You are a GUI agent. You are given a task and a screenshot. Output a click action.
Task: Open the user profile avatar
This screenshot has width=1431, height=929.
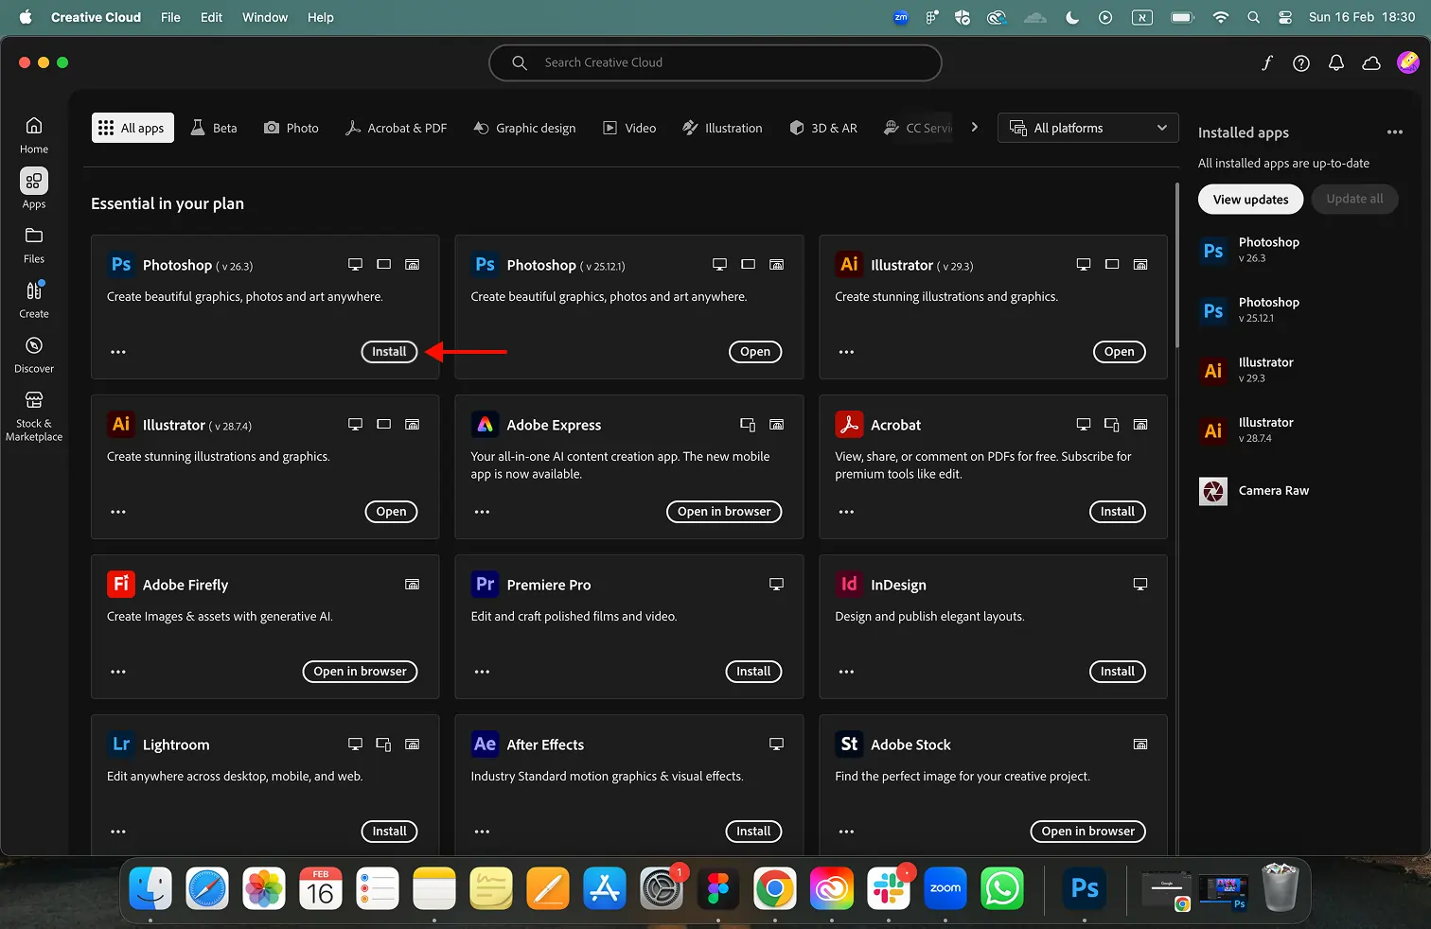[1408, 62]
